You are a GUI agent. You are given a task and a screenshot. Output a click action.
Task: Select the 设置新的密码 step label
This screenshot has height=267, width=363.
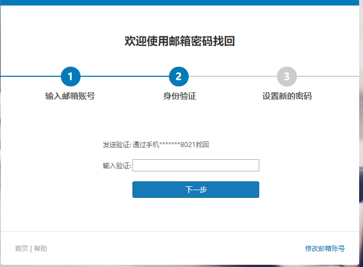(x=287, y=96)
